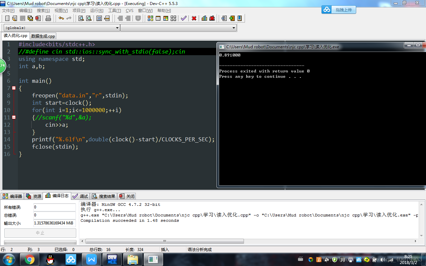Image resolution: width=426 pixels, height=266 pixels.
Task: Click code line freopen("data.in","r",stdin);
Action: coord(80,95)
